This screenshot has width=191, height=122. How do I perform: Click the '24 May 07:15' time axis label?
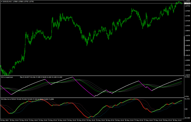[x=53, y=120]
